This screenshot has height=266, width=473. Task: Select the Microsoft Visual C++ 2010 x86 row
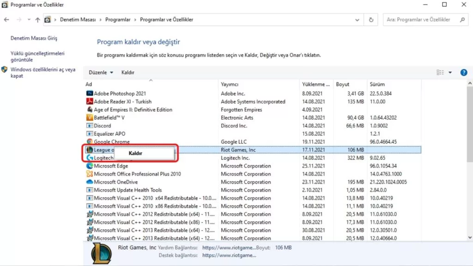click(253, 206)
